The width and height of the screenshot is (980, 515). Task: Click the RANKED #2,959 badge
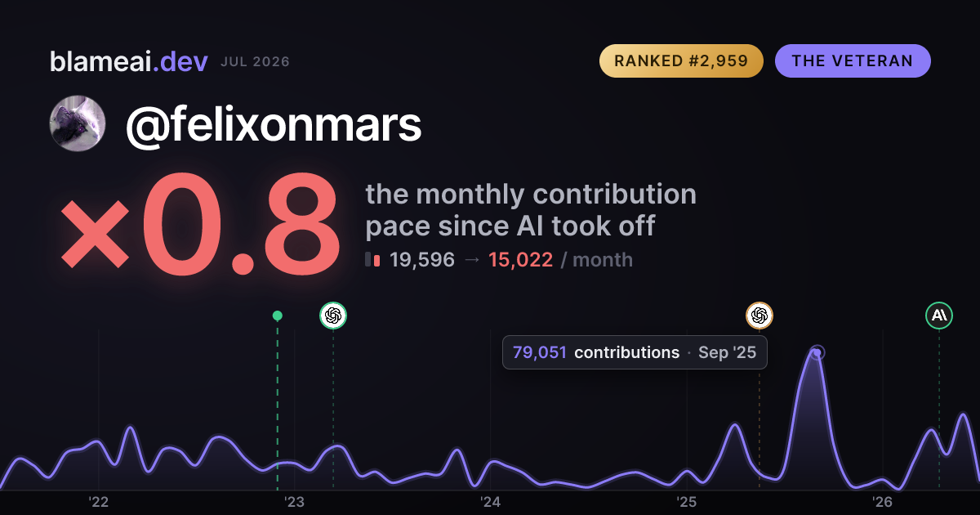tap(681, 61)
